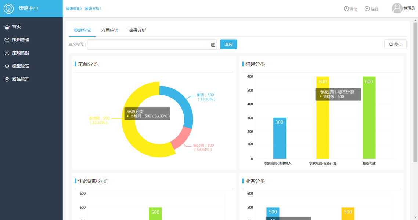Viewport: 418px width, 220px height.
Task: Click the green 600 bar for 模型构建
Action: point(369,118)
